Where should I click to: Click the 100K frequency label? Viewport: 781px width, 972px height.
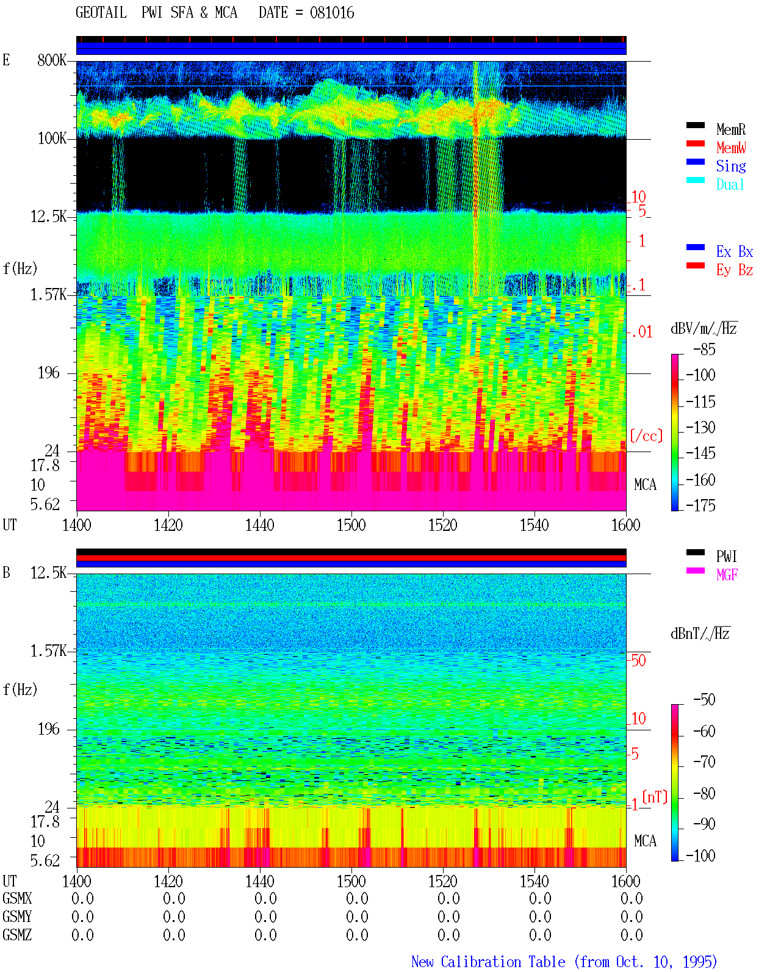pos(52,138)
